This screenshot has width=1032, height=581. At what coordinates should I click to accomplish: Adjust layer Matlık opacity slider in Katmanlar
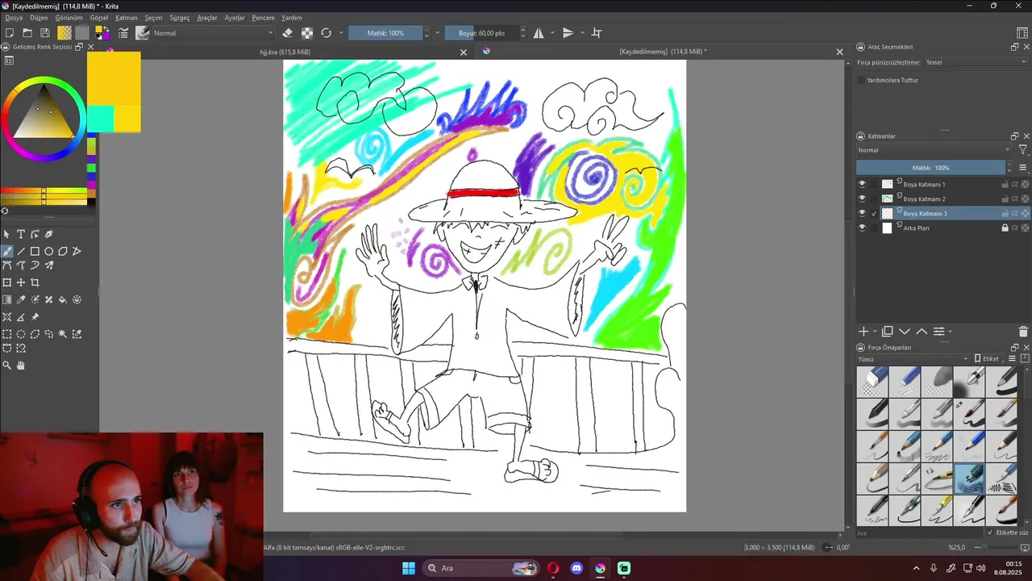point(931,168)
